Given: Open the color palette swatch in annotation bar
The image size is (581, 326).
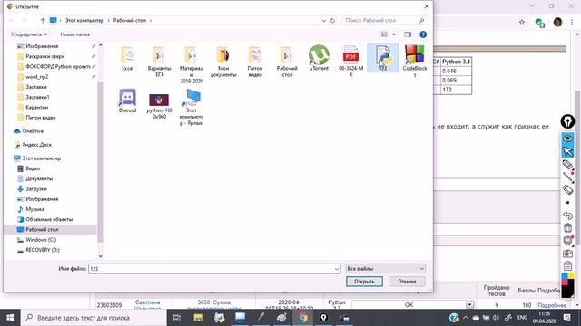Looking at the screenshot, I should click(x=567, y=285).
